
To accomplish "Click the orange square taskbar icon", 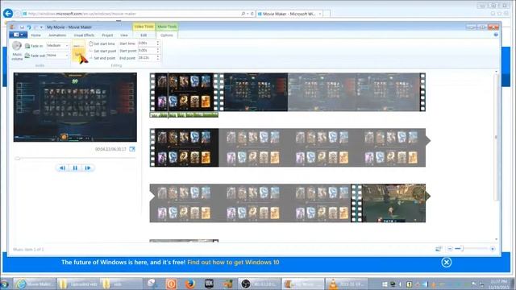I will (x=171, y=284).
